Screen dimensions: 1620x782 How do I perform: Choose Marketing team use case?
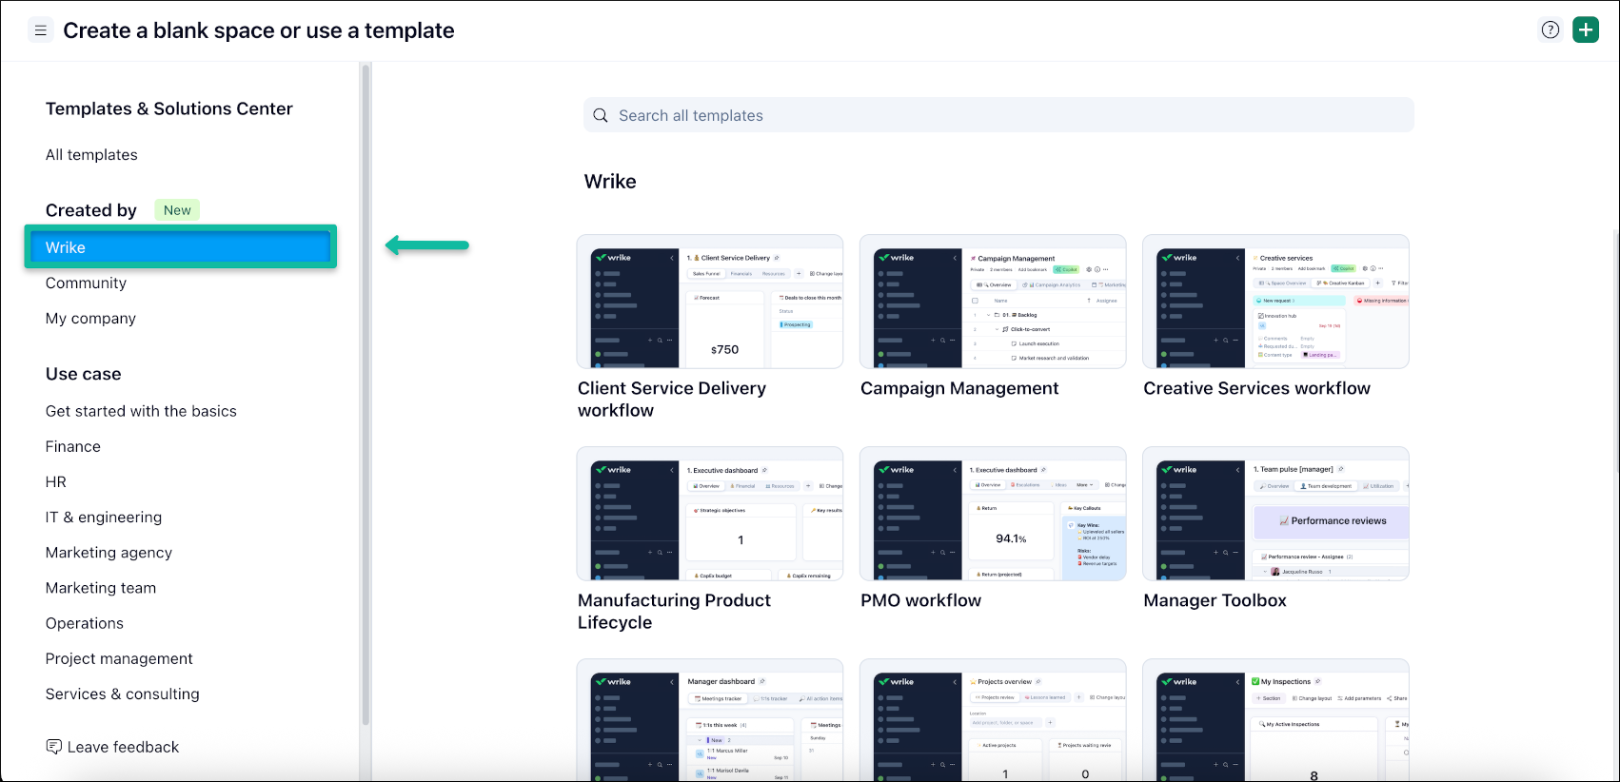click(101, 588)
